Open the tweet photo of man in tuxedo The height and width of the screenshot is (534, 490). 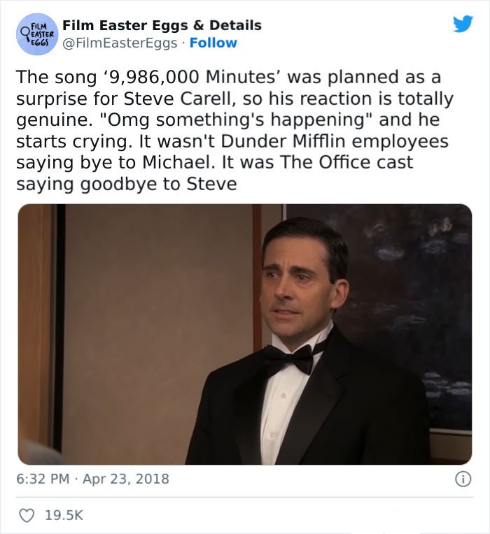pos(245,334)
